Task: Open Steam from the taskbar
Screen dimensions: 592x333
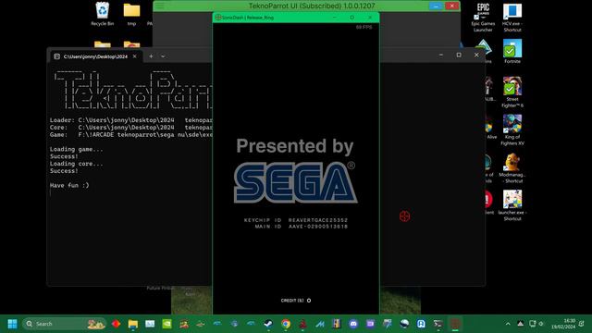Action: tap(268, 324)
